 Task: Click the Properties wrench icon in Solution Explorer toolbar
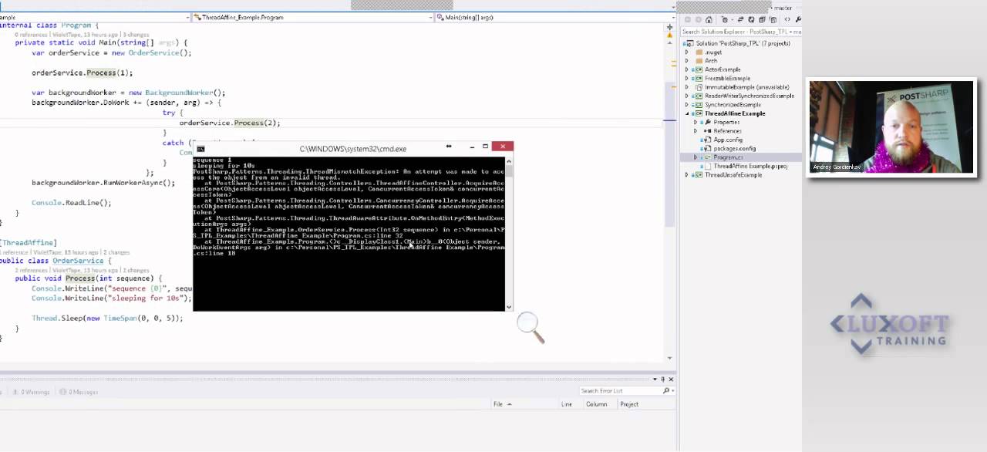click(x=798, y=19)
